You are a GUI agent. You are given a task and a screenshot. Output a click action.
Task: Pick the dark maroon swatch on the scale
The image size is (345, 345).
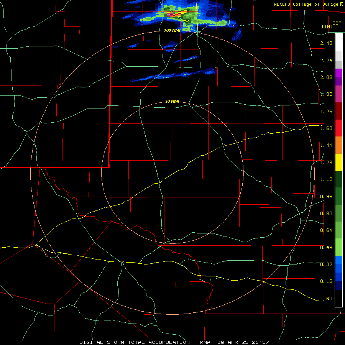click(338, 111)
